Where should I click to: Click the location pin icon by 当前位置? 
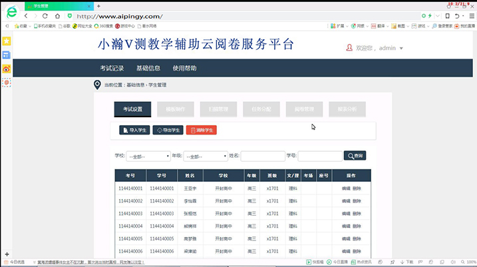pos(97,85)
